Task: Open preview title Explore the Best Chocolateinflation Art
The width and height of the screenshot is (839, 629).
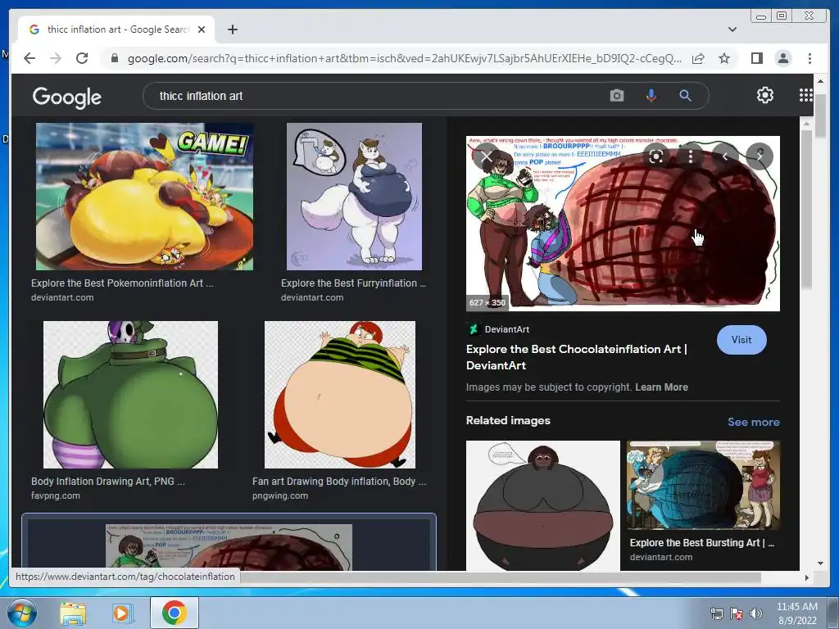Action: click(x=576, y=357)
